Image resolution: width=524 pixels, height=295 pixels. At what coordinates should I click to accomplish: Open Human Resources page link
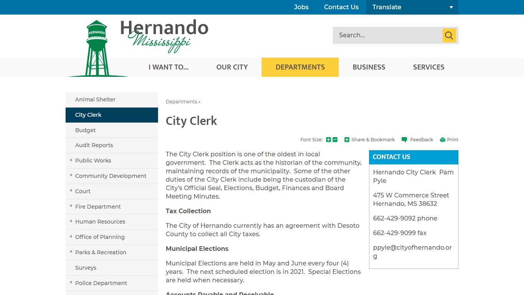click(100, 222)
